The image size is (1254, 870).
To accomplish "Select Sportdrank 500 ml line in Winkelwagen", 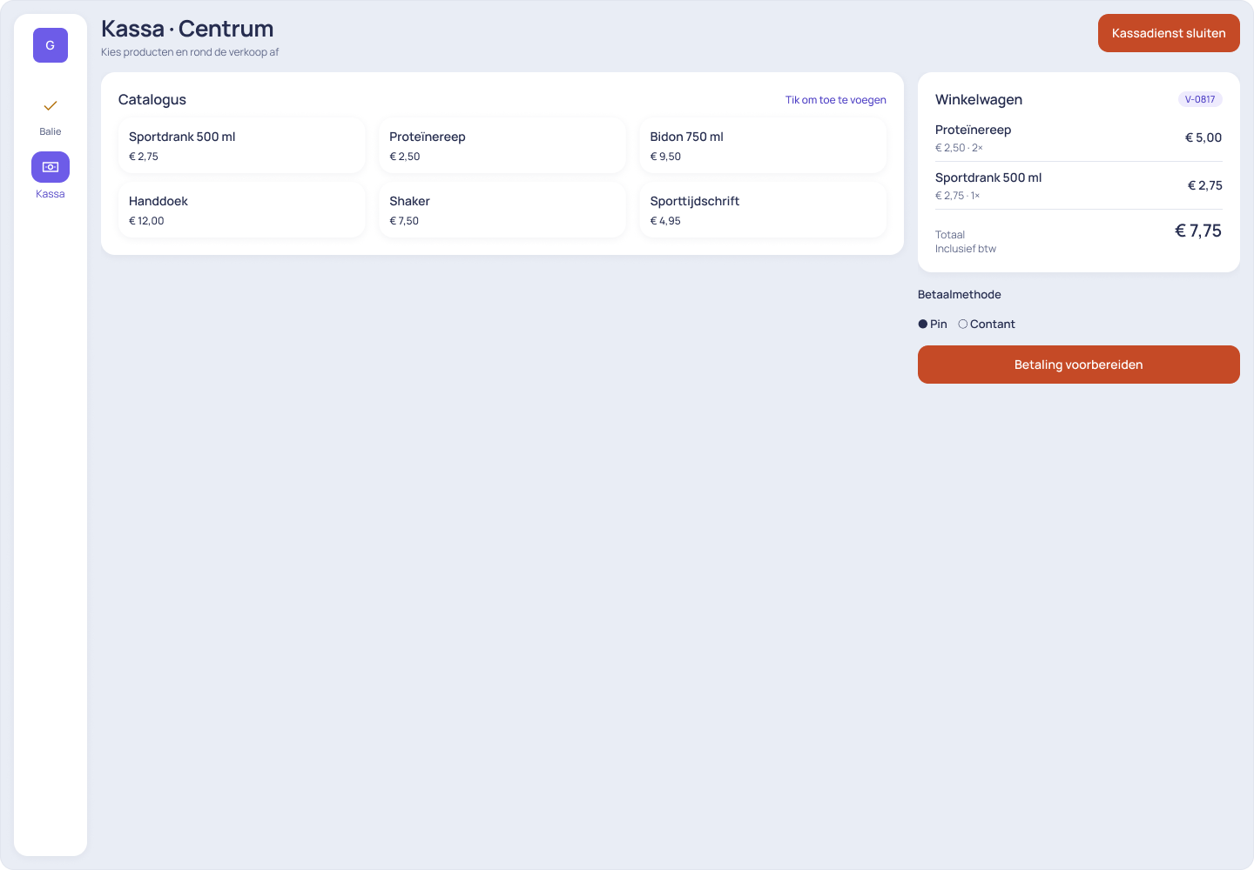I will 1079,185.
